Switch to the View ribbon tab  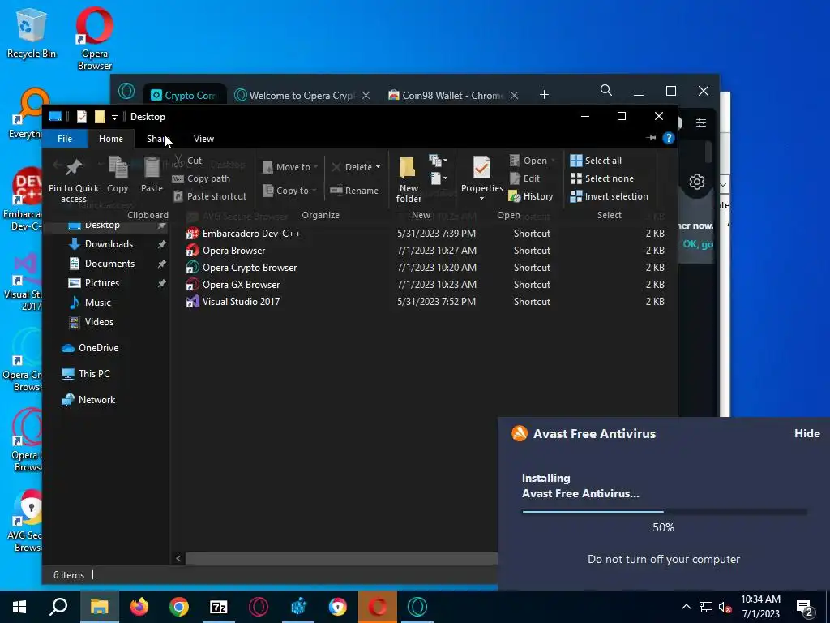tap(203, 139)
